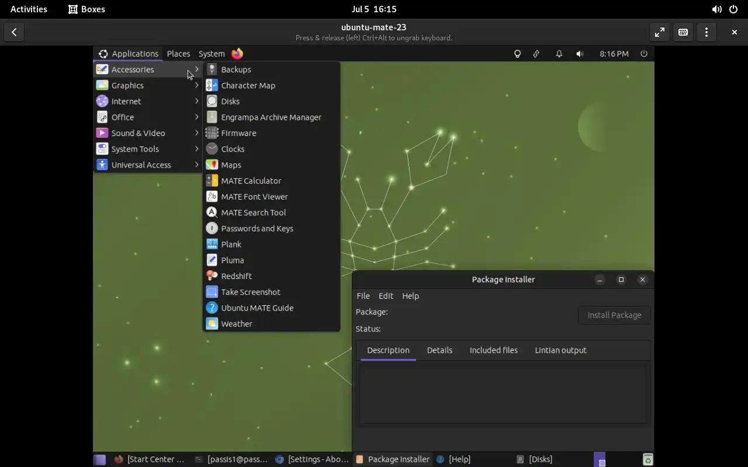Launch the Maps application
Image resolution: width=748 pixels, height=467 pixels.
[271, 165]
